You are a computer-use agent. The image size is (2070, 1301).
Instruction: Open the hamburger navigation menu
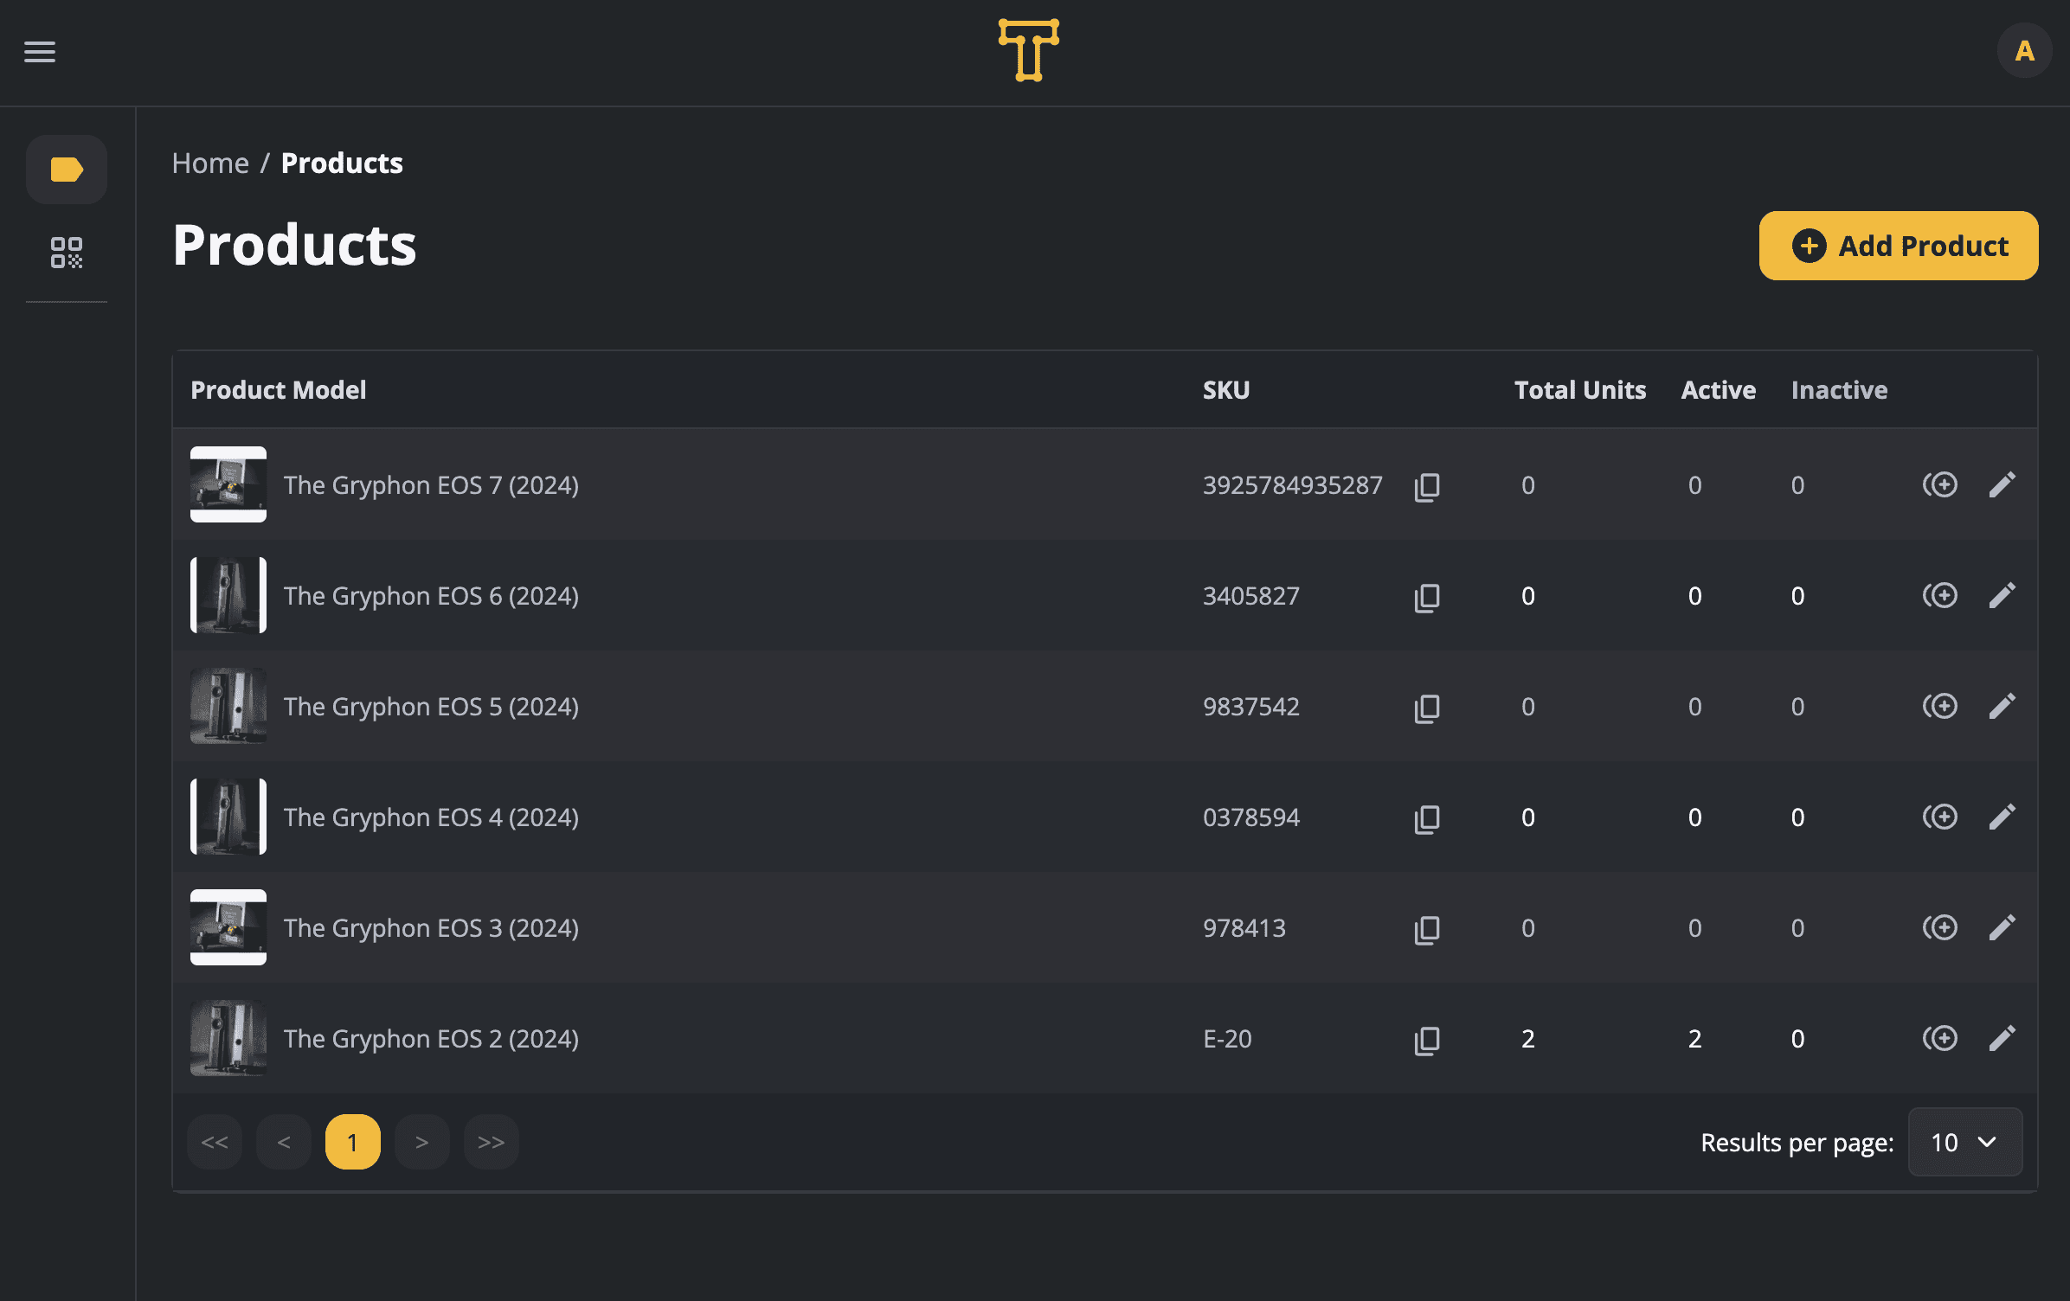40,52
